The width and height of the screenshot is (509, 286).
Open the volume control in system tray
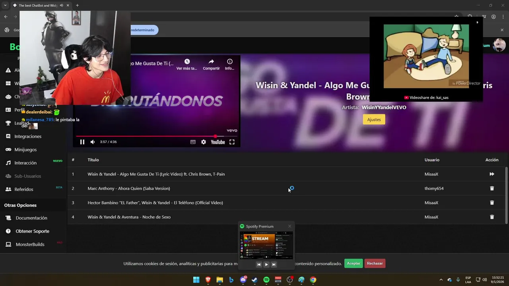click(x=484, y=280)
